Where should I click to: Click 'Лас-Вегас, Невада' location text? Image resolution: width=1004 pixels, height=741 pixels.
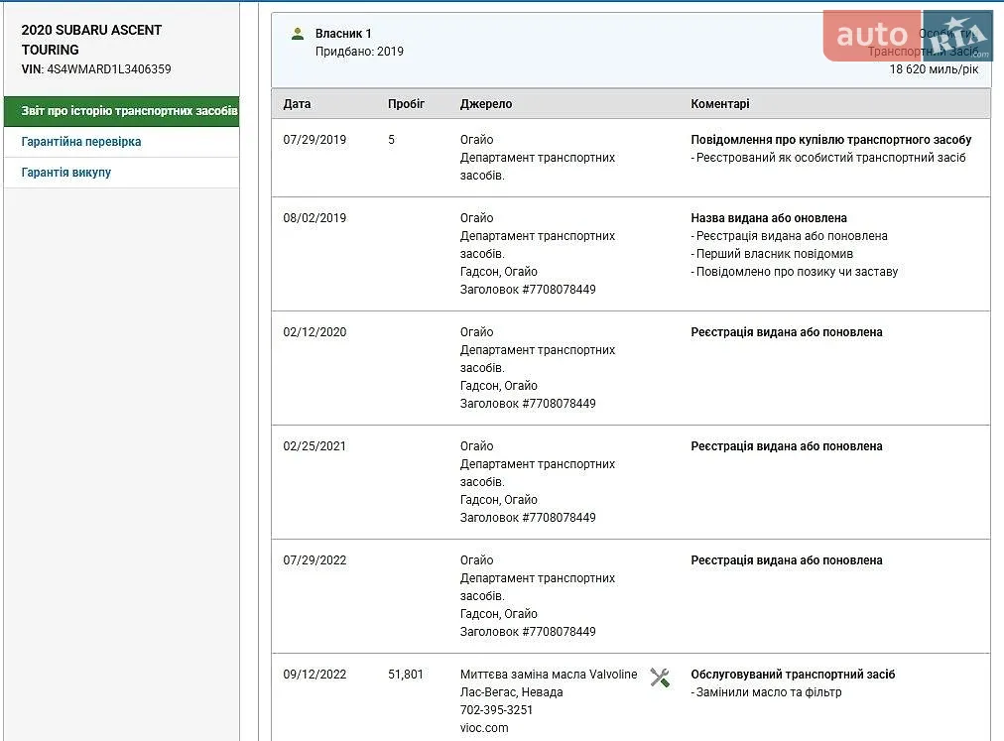[x=512, y=691]
